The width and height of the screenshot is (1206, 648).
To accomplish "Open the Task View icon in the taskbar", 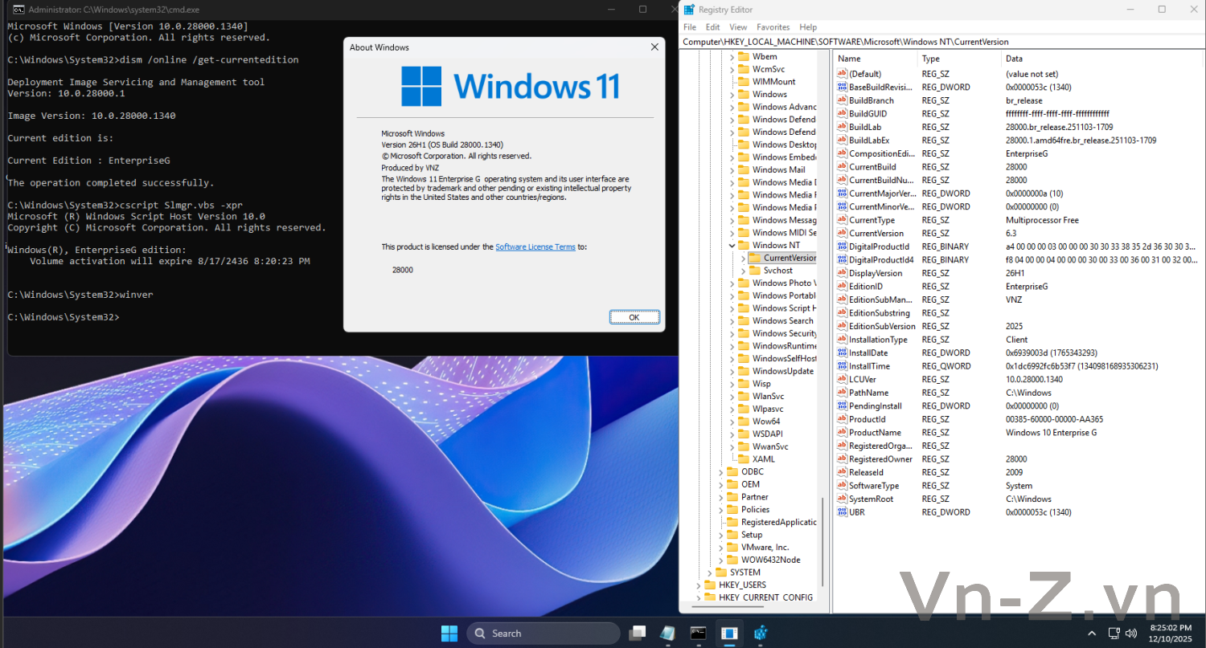I will tap(637, 633).
